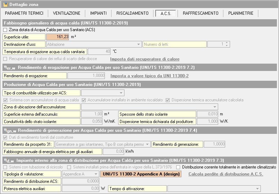Expand Tipo di combustibile utilizzato dropdown
This screenshot has height=194, width=279.
pos(103,93)
